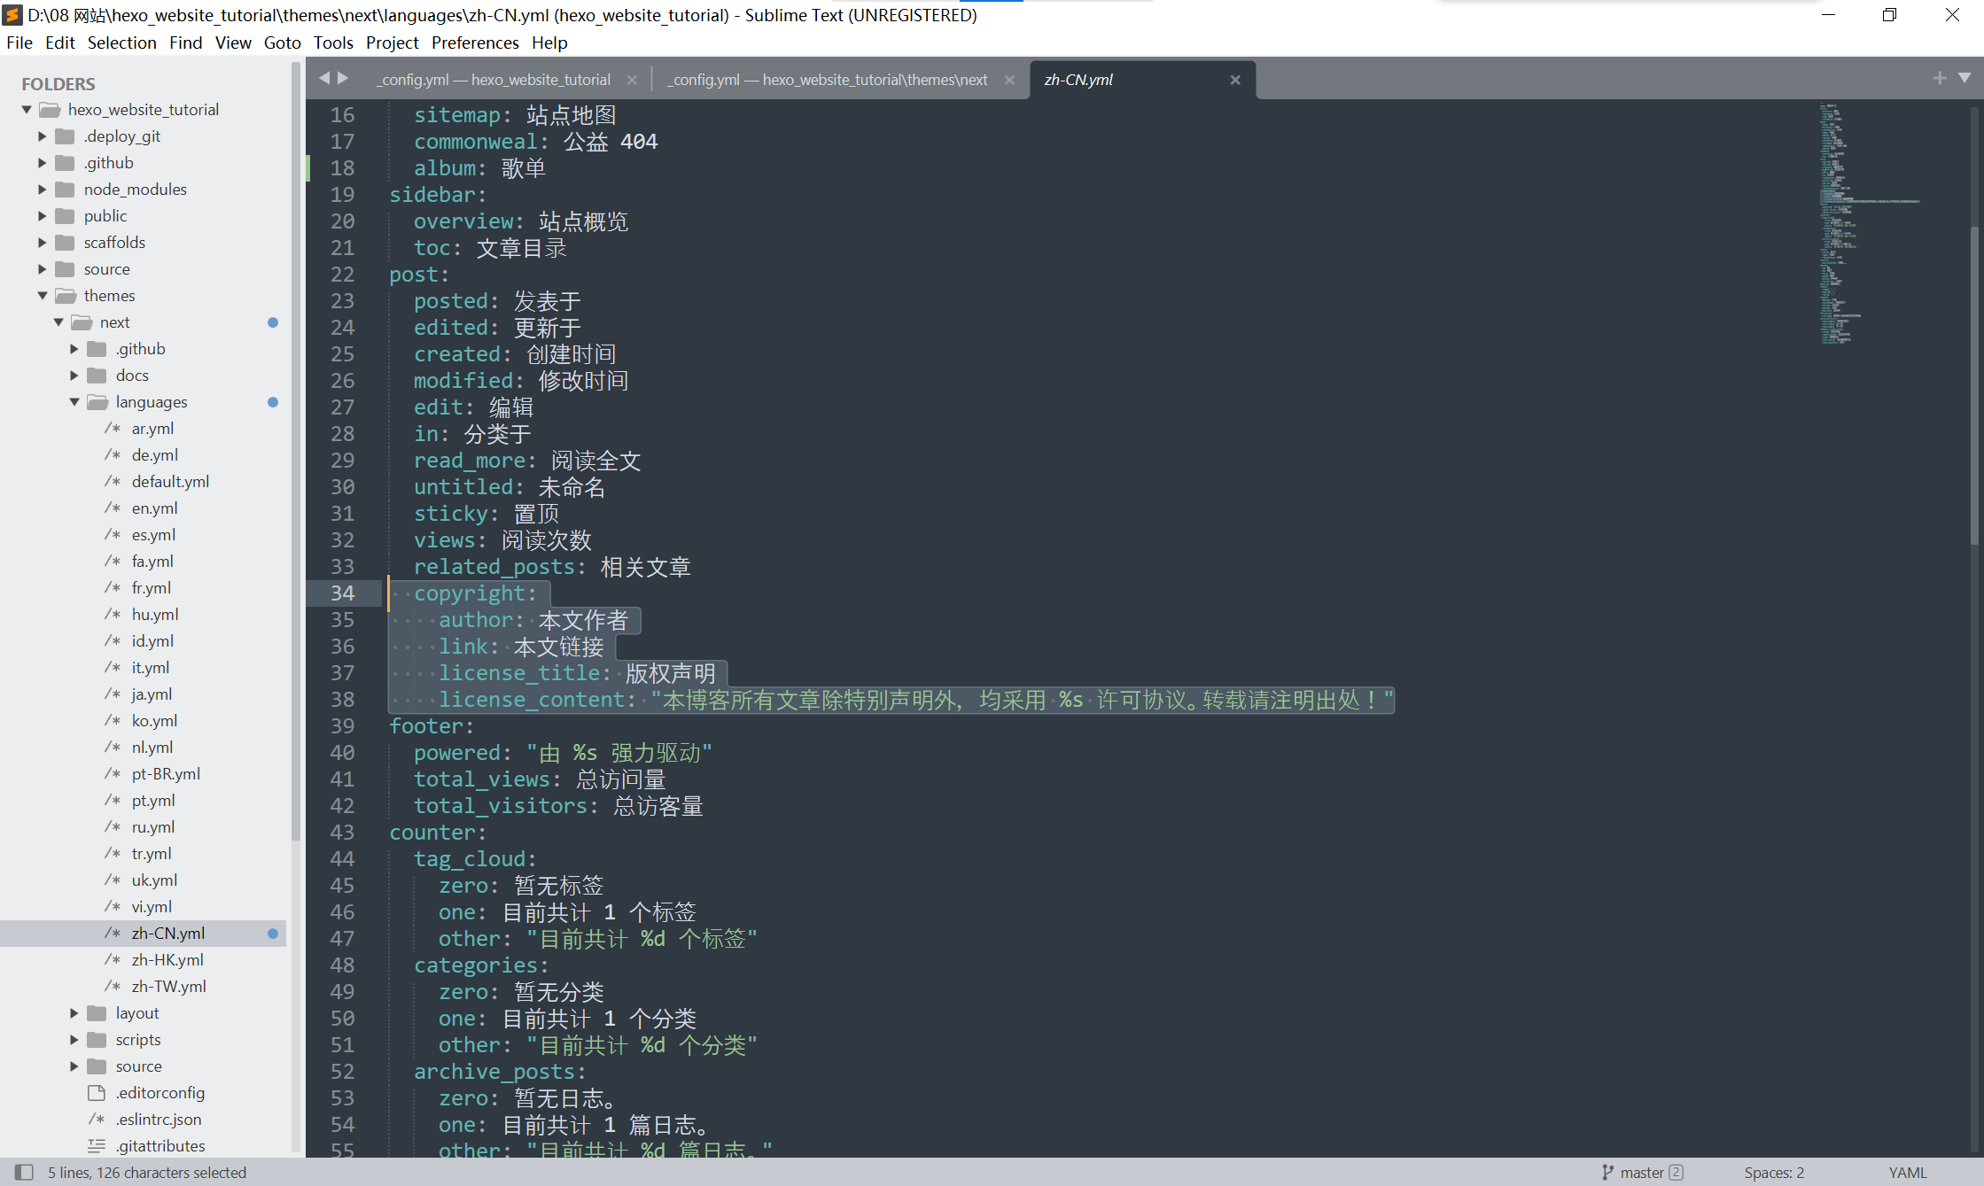Image resolution: width=1984 pixels, height=1186 pixels.
Task: Close the zh-CN.yml tab
Action: [1235, 80]
